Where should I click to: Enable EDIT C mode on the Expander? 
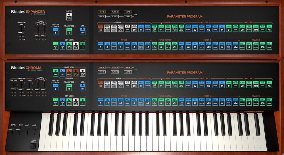pyautogui.click(x=56, y=46)
